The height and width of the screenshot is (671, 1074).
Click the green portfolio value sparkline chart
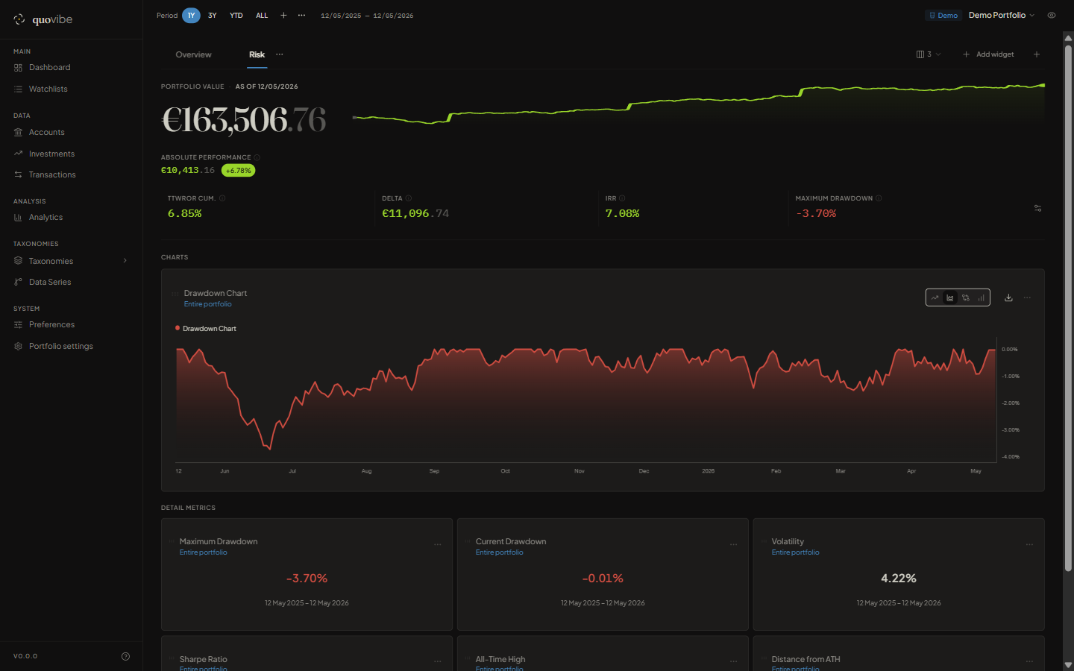pos(698,104)
